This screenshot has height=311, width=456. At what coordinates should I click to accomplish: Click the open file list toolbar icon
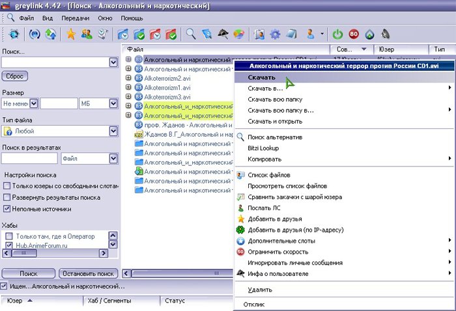259,34
